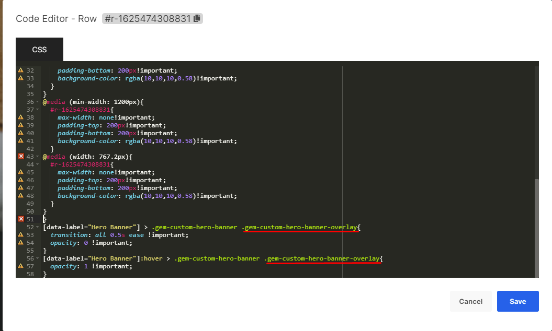
Task: Click the warning icon on line 57
Action: point(21,266)
